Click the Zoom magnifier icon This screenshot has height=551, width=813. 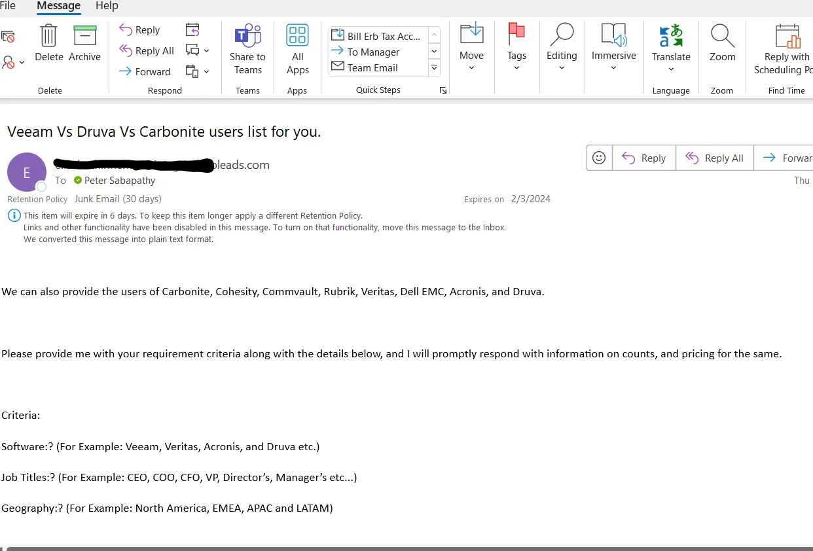[x=723, y=36]
